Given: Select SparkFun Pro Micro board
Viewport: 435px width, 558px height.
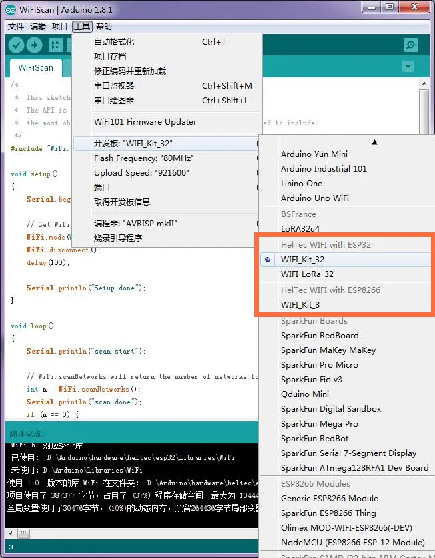Looking at the screenshot, I should [347, 365].
